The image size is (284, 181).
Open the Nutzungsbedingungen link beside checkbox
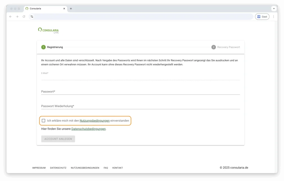(94, 121)
